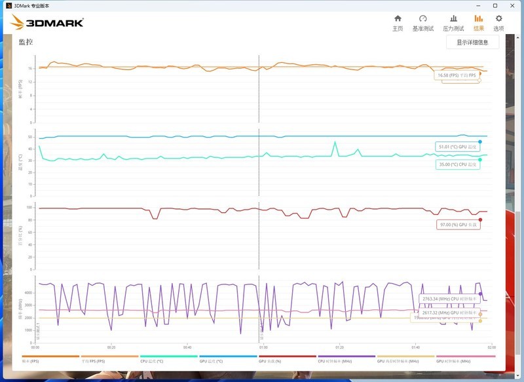This screenshot has width=524, height=382.
Task: Click the 3DMark logo
Action: tap(47, 22)
